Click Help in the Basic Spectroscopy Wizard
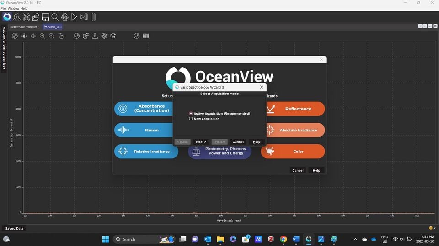Screen dimensions: 439x246 257,142
